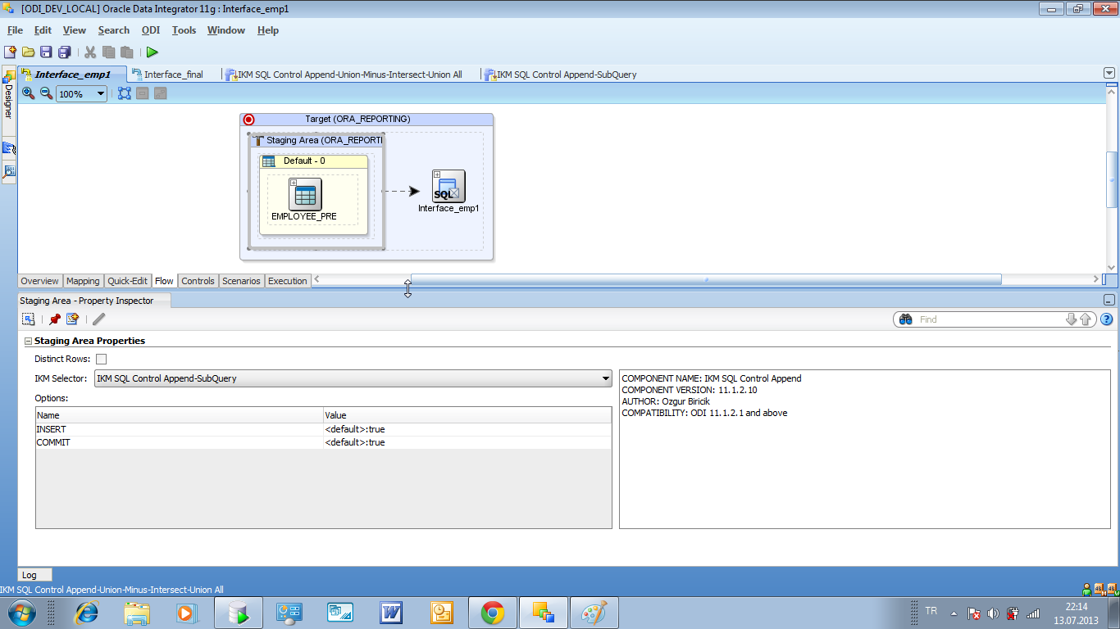The image size is (1120, 629).
Task: Select the EMPLOYEE_PRE source table icon
Action: tap(305, 194)
